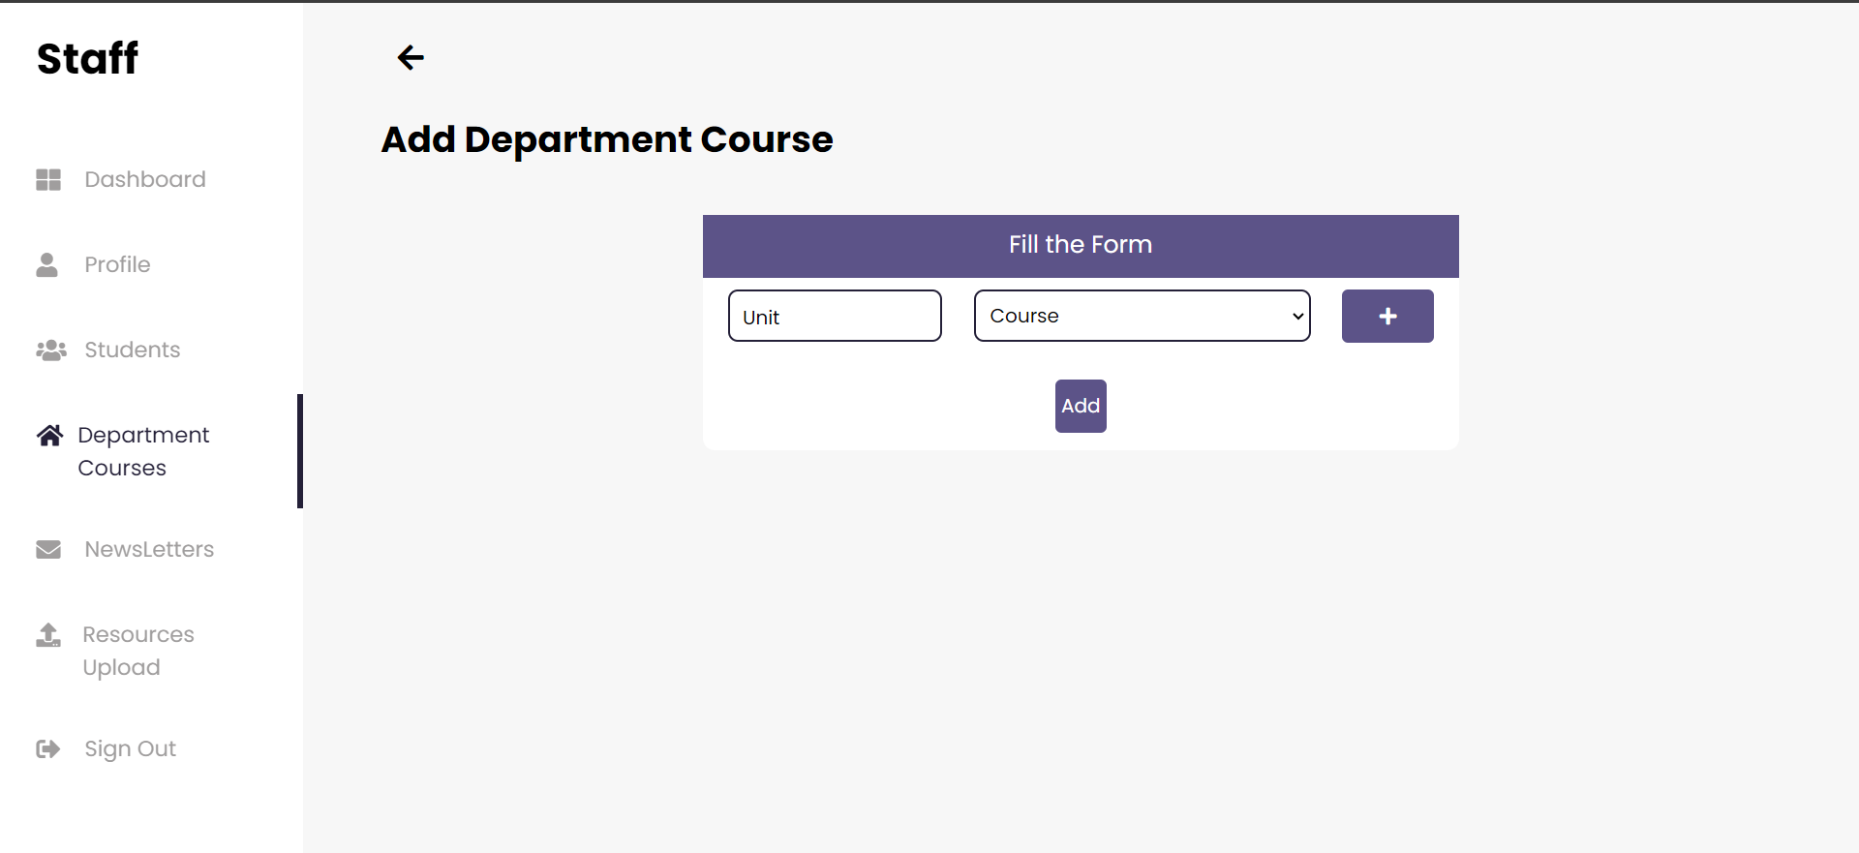Click the Department Courses home icon
Viewport: 1859px width, 853px height.
[49, 435]
